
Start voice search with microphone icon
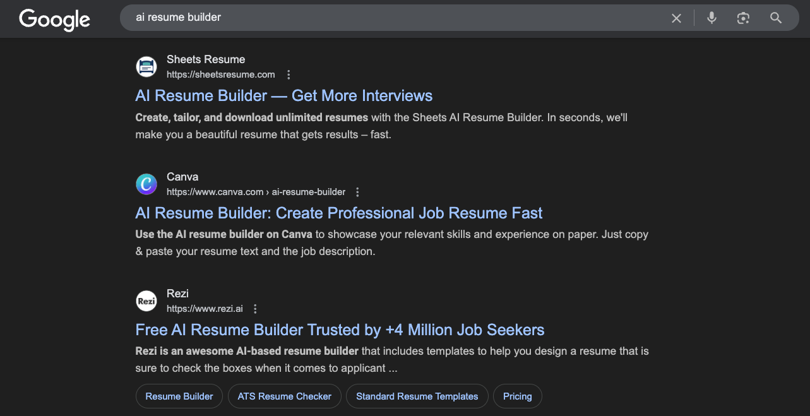point(712,18)
